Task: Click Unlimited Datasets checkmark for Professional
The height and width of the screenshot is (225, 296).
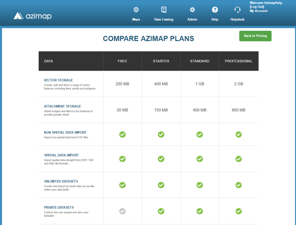Action: (239, 185)
